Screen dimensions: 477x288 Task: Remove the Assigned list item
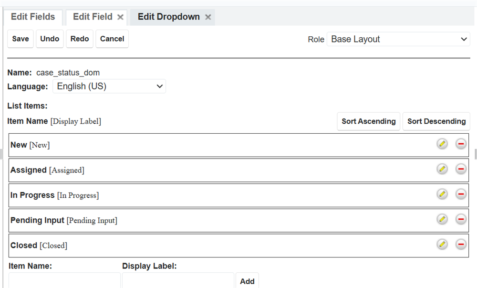[x=461, y=169]
